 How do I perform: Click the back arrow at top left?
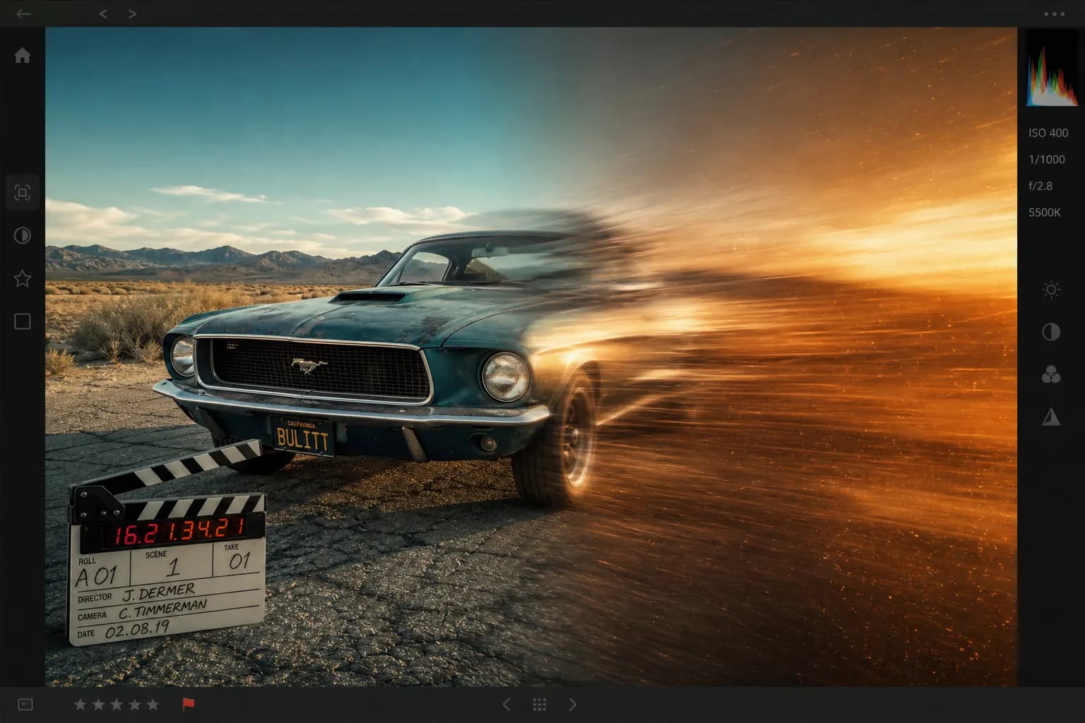(x=23, y=13)
